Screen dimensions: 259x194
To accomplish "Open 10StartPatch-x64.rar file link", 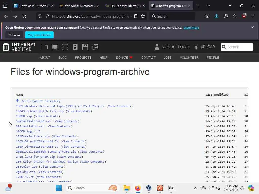I will [34, 121].
